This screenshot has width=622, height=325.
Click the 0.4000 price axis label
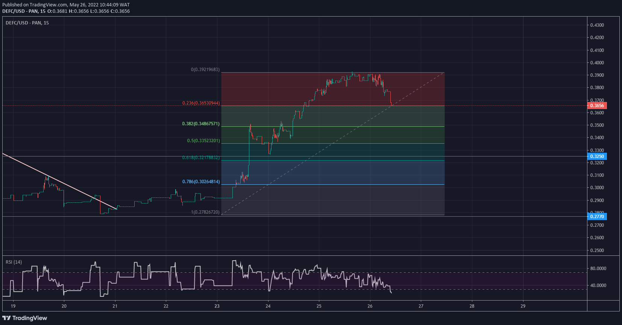click(x=597, y=63)
